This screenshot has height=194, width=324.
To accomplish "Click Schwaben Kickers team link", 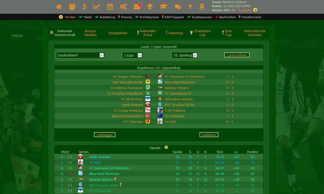I will (179, 99).
